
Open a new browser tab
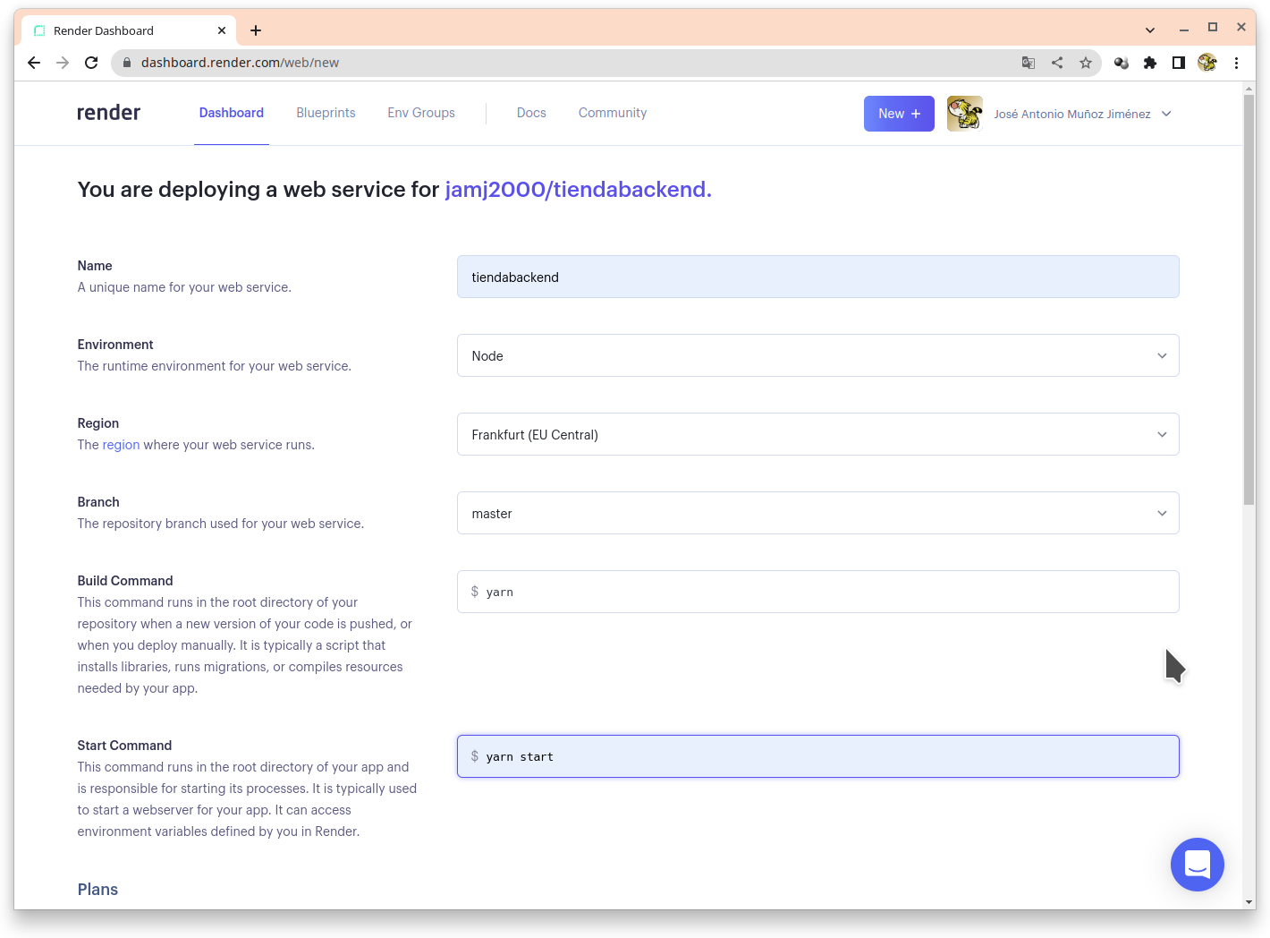256,30
